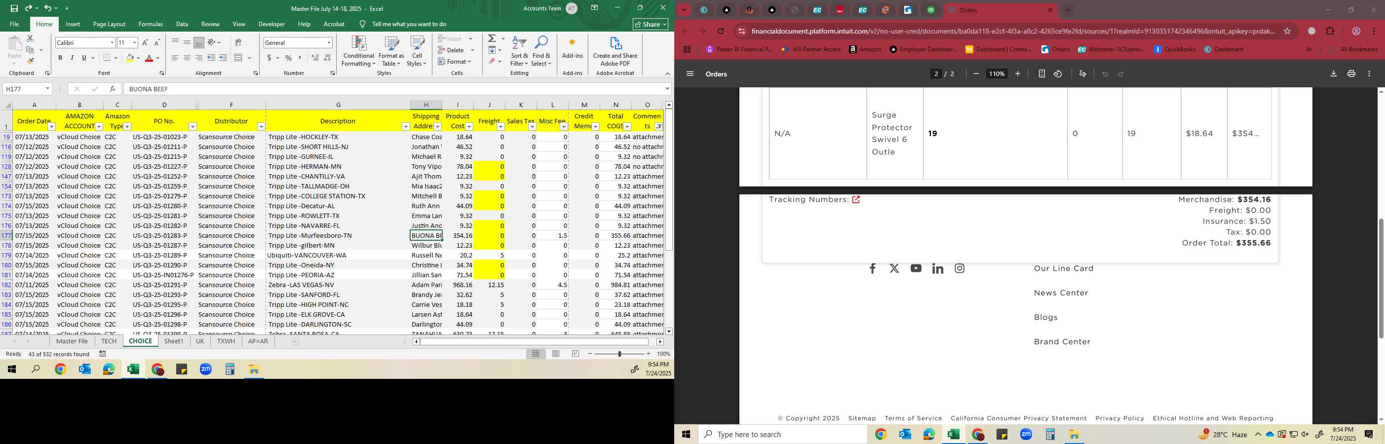Switch to the AP=AR sheet tab
This screenshot has height=444, width=1385.
(258, 341)
